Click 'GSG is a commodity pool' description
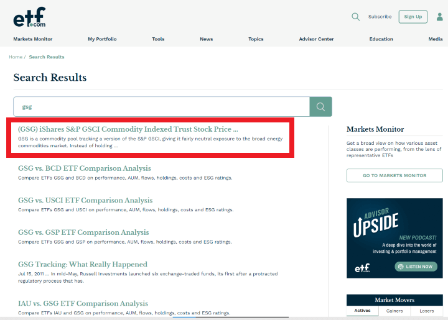448x320 pixels. pos(151,142)
